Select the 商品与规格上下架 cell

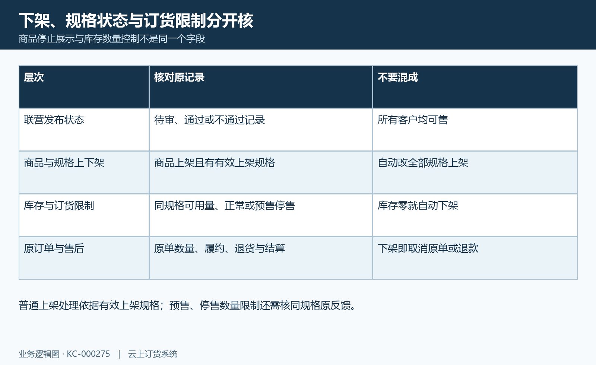pyautogui.click(x=84, y=172)
